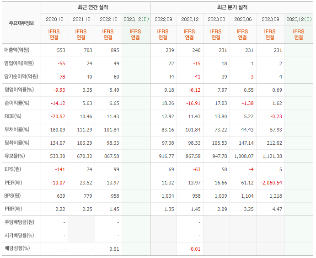316x258 pixels.
Task: Select the PER value -2,060.54
Action: coord(272,183)
